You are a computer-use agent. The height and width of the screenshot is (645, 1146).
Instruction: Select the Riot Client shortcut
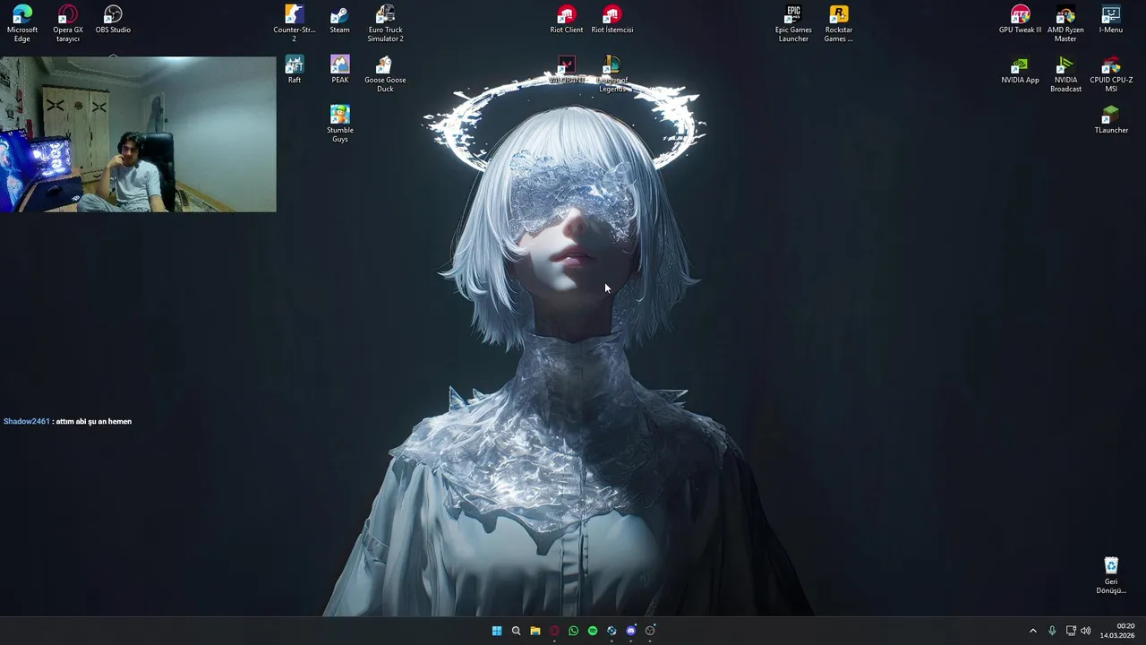[566, 20]
